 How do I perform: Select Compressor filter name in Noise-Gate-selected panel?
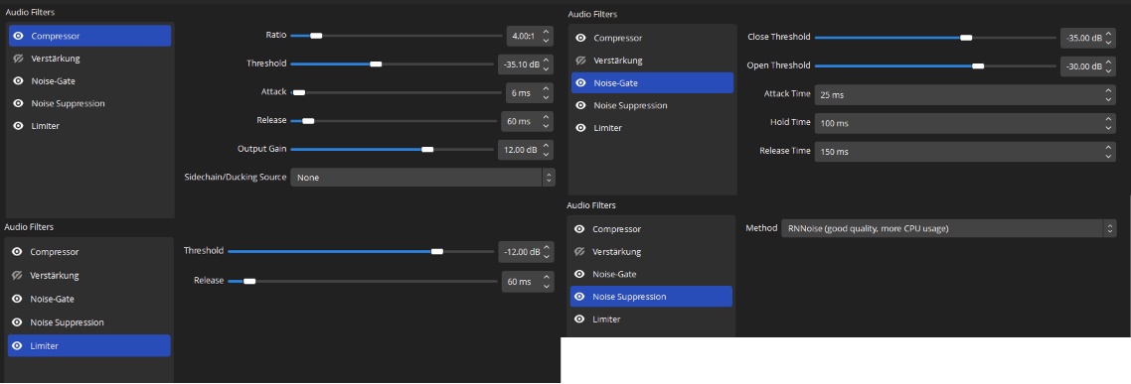(617, 38)
